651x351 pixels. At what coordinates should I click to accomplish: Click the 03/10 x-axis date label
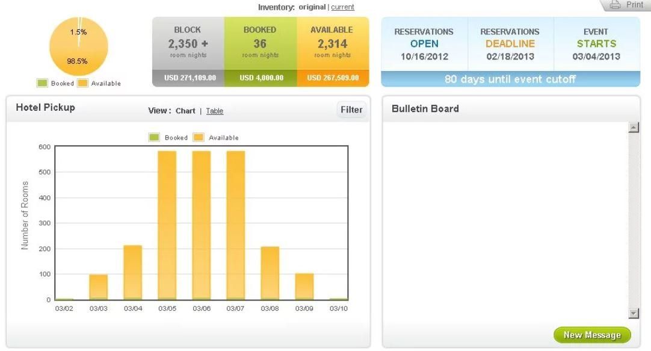[338, 308]
